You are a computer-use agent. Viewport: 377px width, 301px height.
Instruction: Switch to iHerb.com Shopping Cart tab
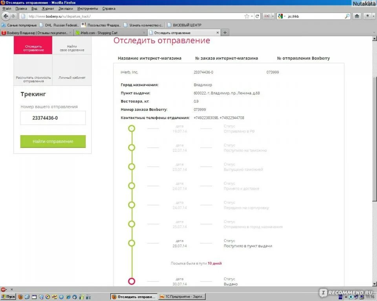coord(110,33)
